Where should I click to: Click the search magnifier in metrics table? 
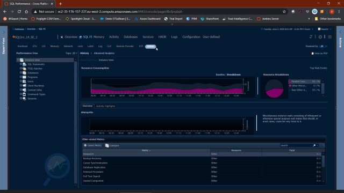click(314, 145)
